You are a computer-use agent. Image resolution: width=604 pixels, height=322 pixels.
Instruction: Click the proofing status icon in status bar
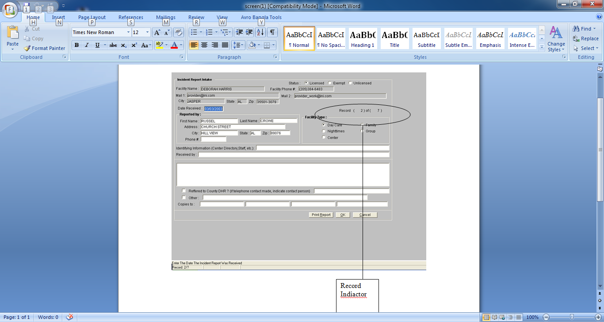(x=69, y=317)
